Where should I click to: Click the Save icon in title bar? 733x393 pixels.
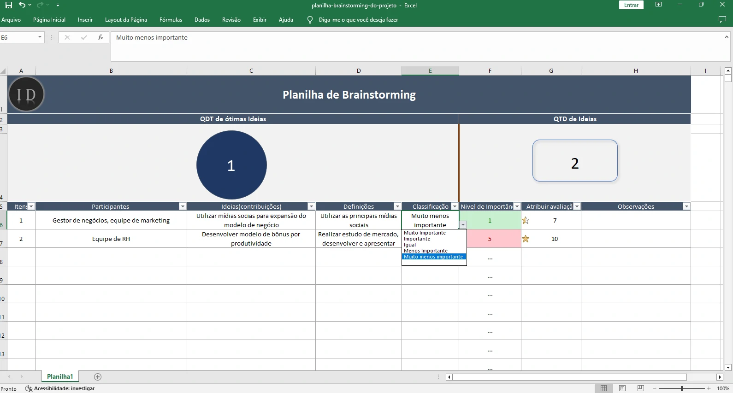click(x=8, y=5)
